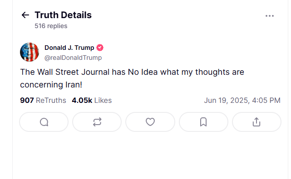The image size is (291, 179).
Task: Click the 516 replies subtitle
Action: [51, 26]
